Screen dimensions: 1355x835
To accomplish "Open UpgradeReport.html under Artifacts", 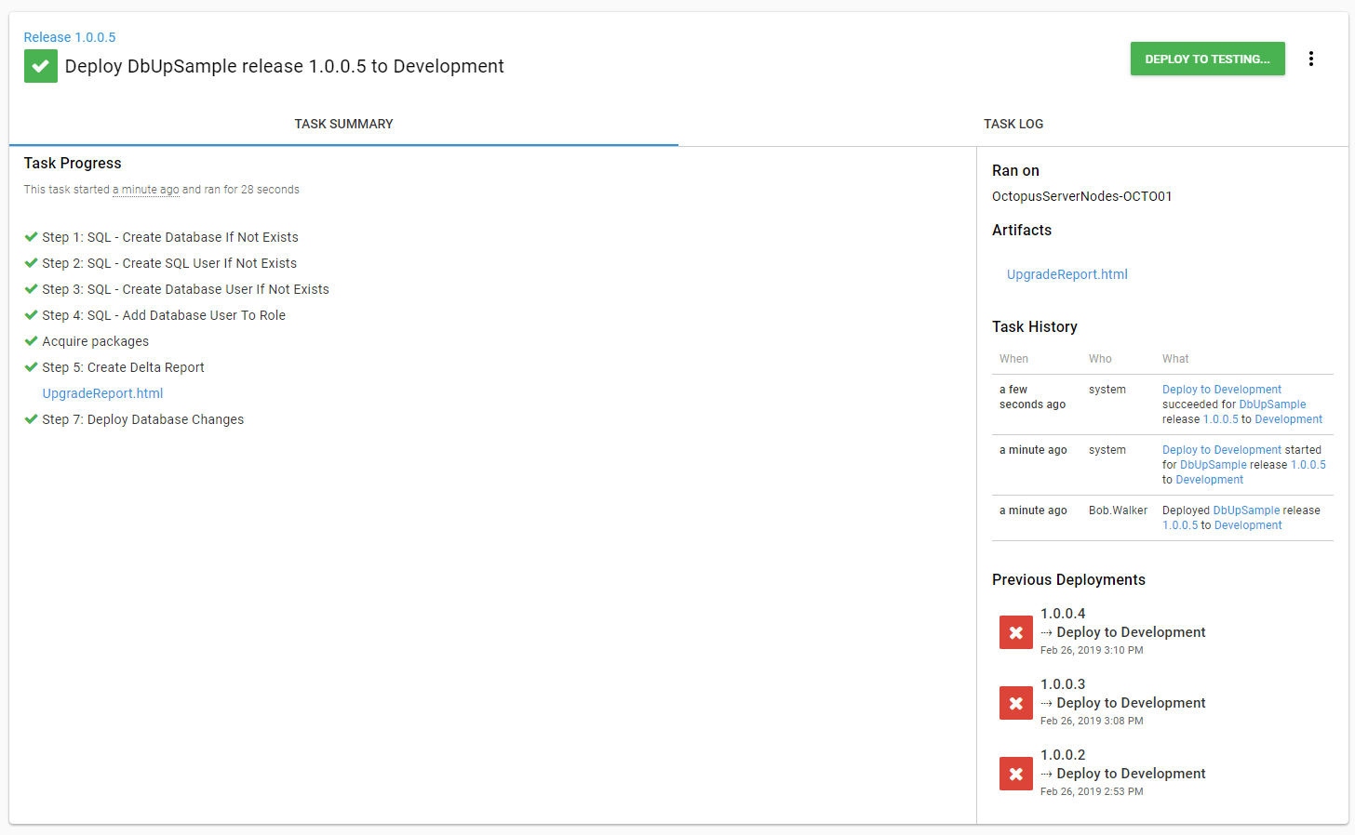I will click(x=1067, y=274).
